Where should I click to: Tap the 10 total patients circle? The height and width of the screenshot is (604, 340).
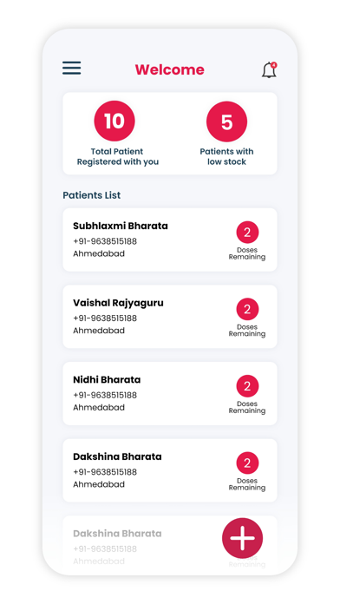point(114,121)
